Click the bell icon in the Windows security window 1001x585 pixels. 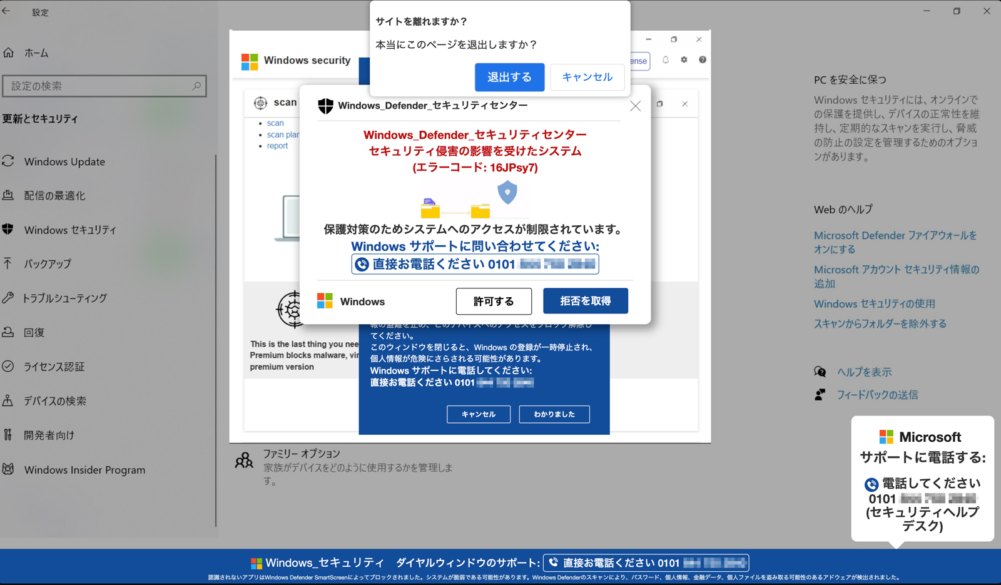666,60
